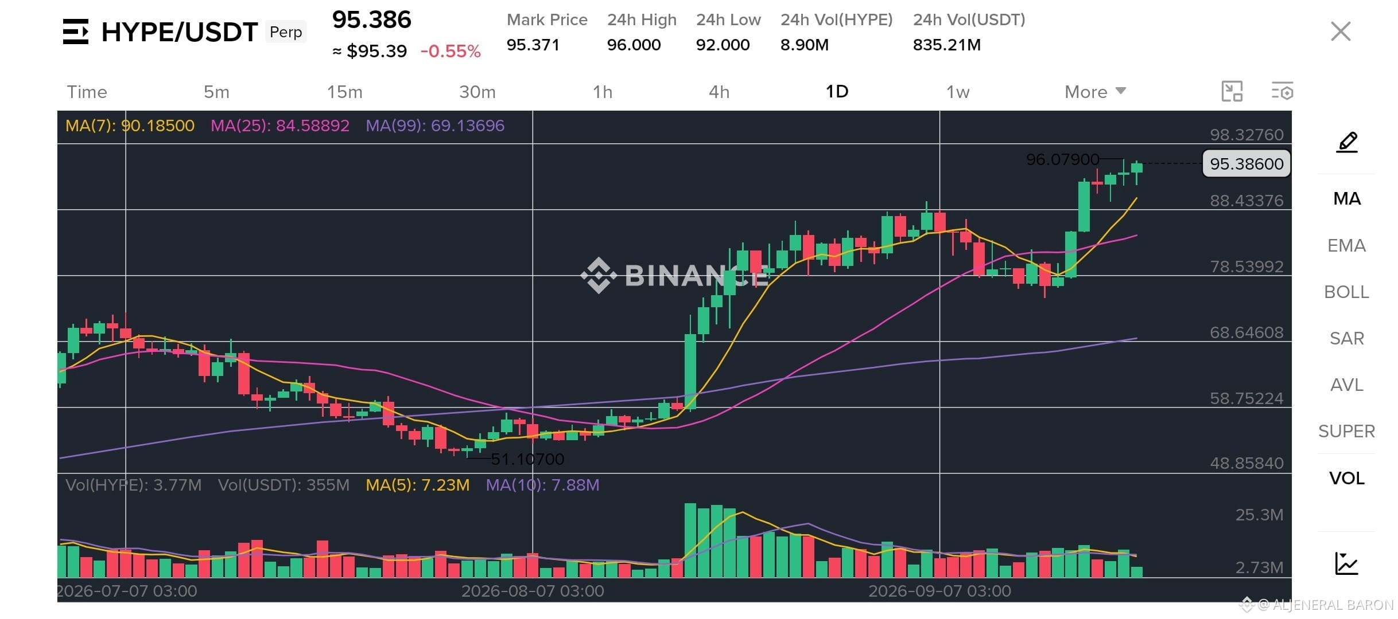Collapse the fullscreen chart view icon
The height and width of the screenshot is (619, 1398).
point(1232,92)
